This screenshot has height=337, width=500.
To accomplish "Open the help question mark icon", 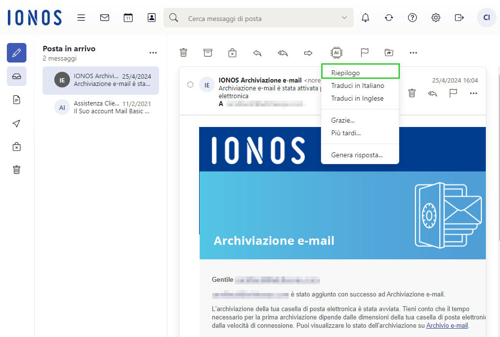I will pyautogui.click(x=412, y=18).
